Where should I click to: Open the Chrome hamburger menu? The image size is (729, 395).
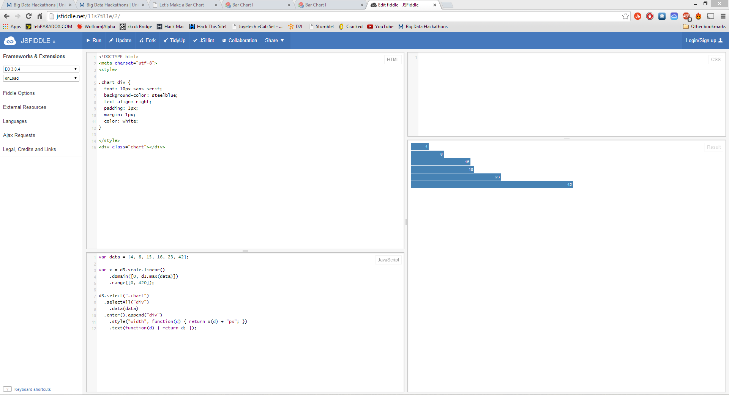pyautogui.click(x=723, y=16)
